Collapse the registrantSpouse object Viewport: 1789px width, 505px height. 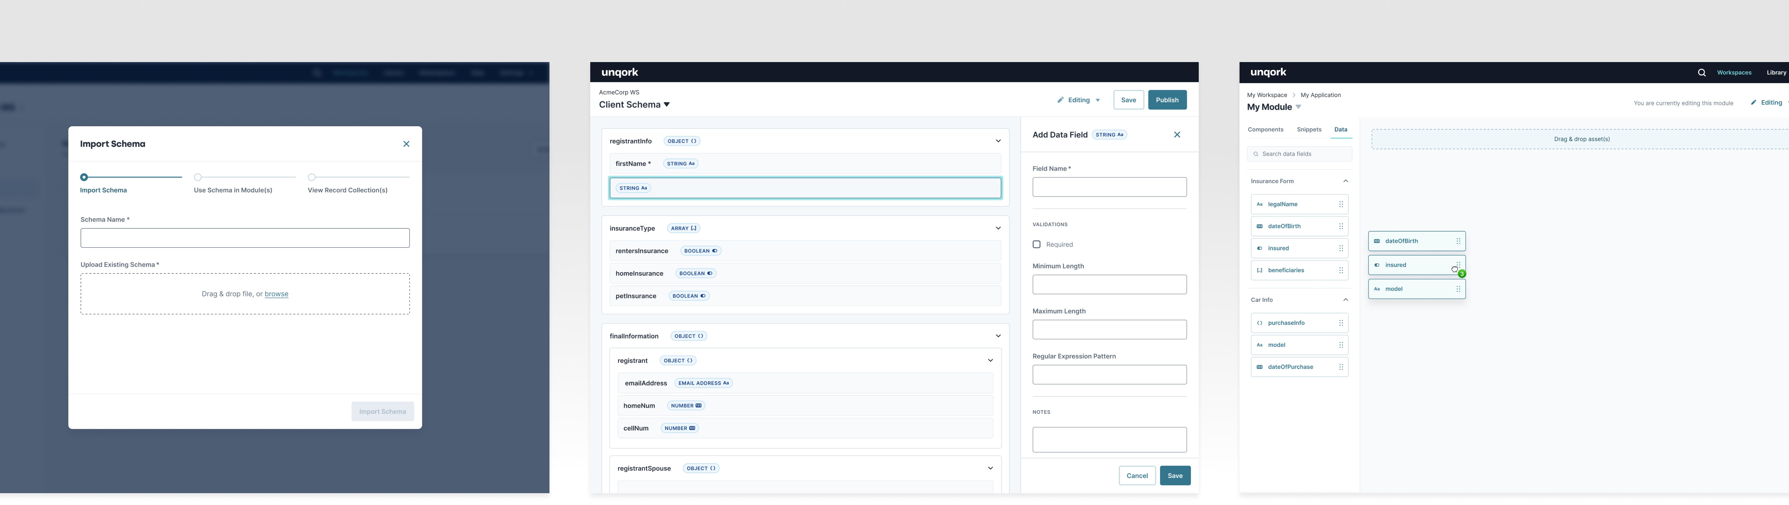point(990,468)
